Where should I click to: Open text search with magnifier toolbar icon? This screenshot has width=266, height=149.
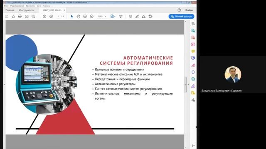pos(33,17)
